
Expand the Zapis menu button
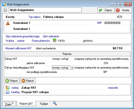[9, 104]
